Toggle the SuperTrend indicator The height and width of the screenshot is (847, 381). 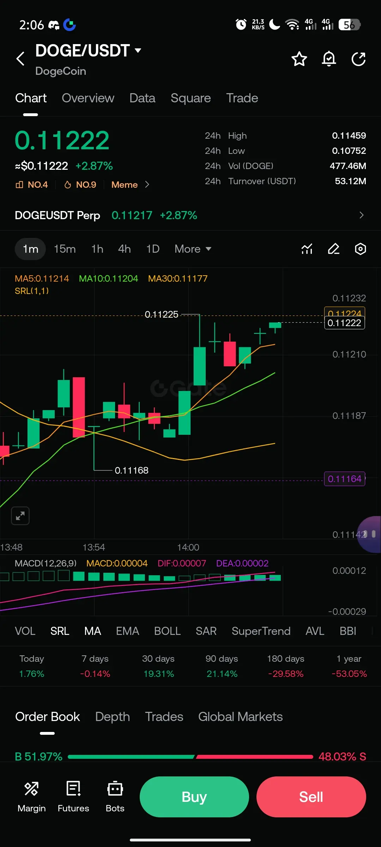point(261,631)
